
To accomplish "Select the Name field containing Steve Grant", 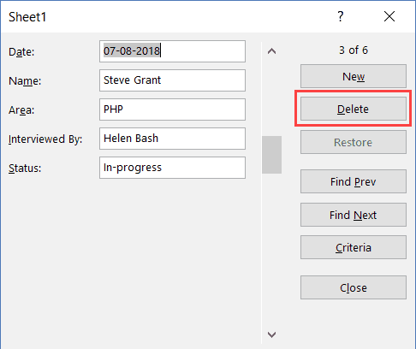I will click(172, 80).
